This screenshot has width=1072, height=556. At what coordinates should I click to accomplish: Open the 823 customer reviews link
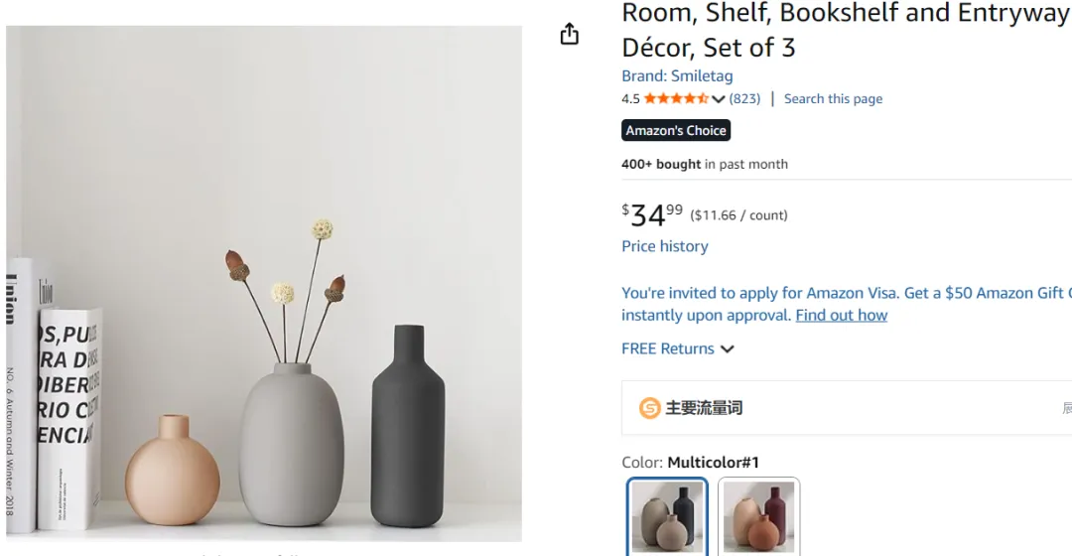coord(744,98)
